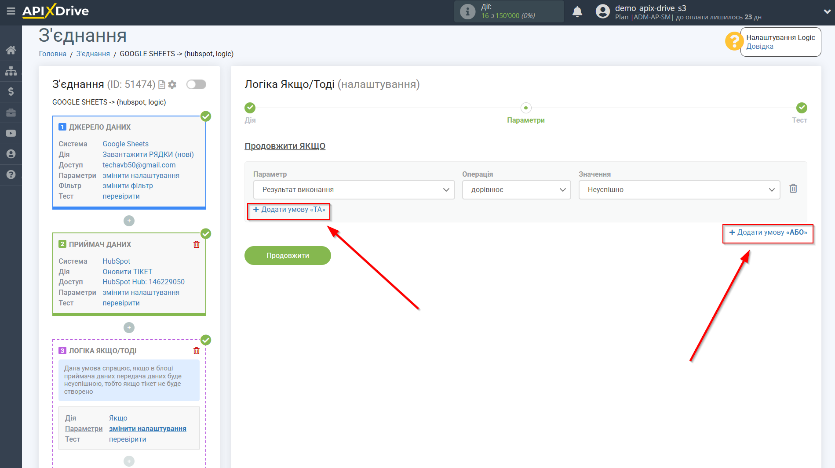Add block after data receiver plus icon
835x468 pixels.
coord(129,327)
